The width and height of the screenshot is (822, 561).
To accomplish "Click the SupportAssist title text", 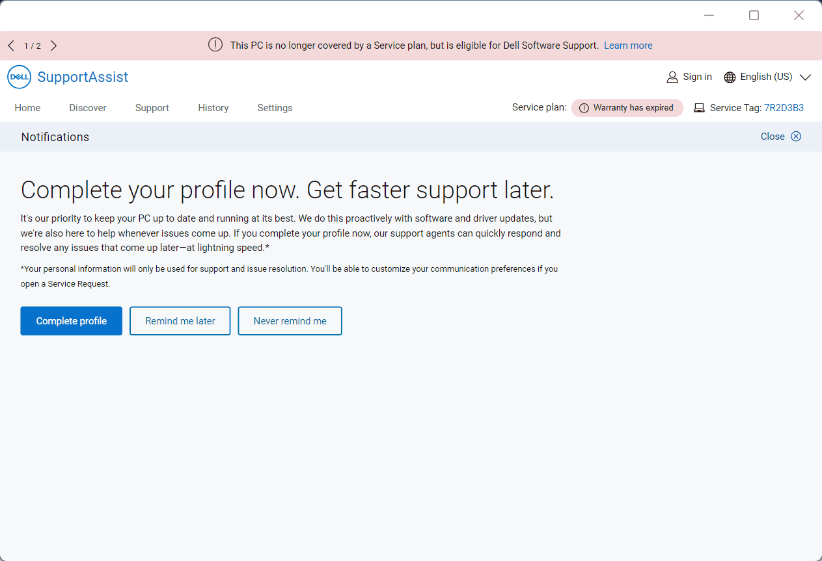I will click(x=83, y=77).
